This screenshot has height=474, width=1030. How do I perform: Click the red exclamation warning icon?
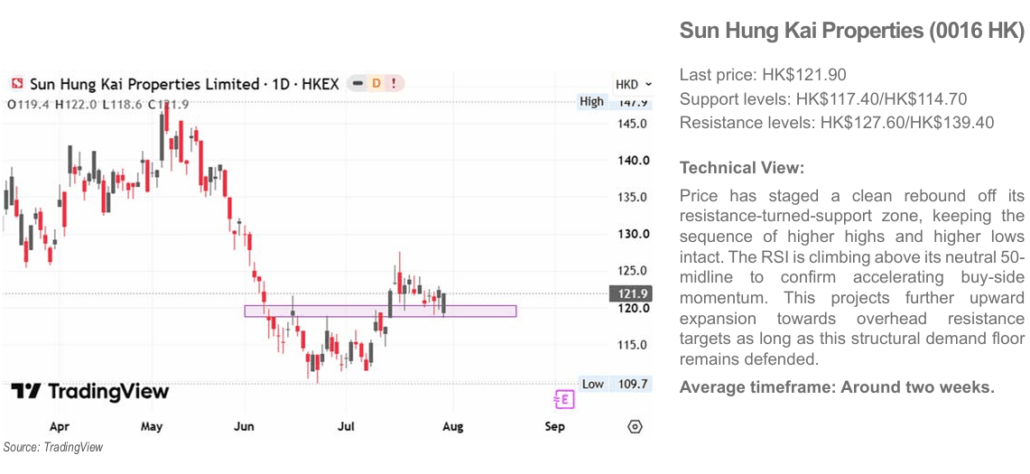(394, 83)
